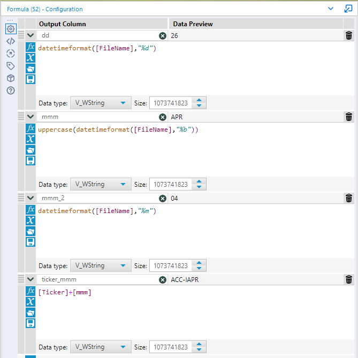Collapse the ticker_mmm expression chevron
Screen dimensions: 358x358
[x=31, y=279]
